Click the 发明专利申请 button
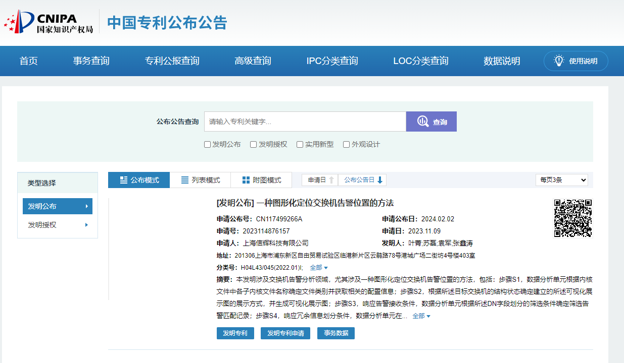The image size is (624, 363). point(285,333)
